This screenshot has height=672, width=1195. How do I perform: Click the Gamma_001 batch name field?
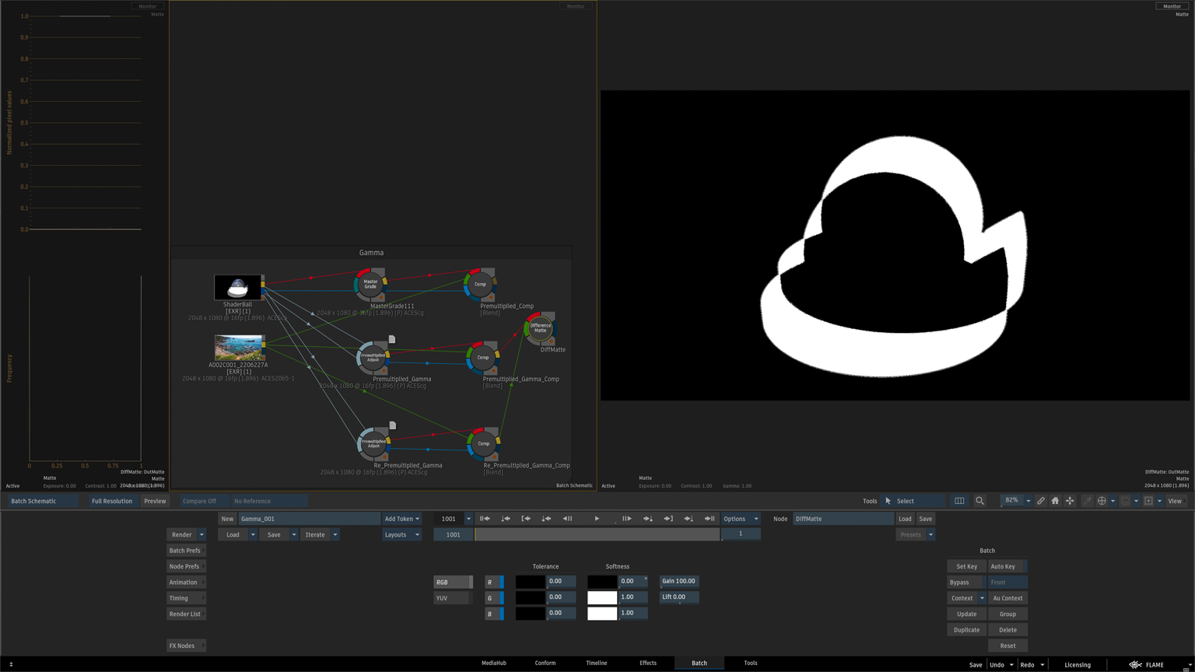(309, 519)
